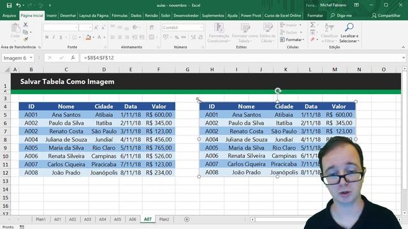Click the formula bar showing =$B$4:$F$12
This screenshot has height=229, width=408.
(241, 58)
